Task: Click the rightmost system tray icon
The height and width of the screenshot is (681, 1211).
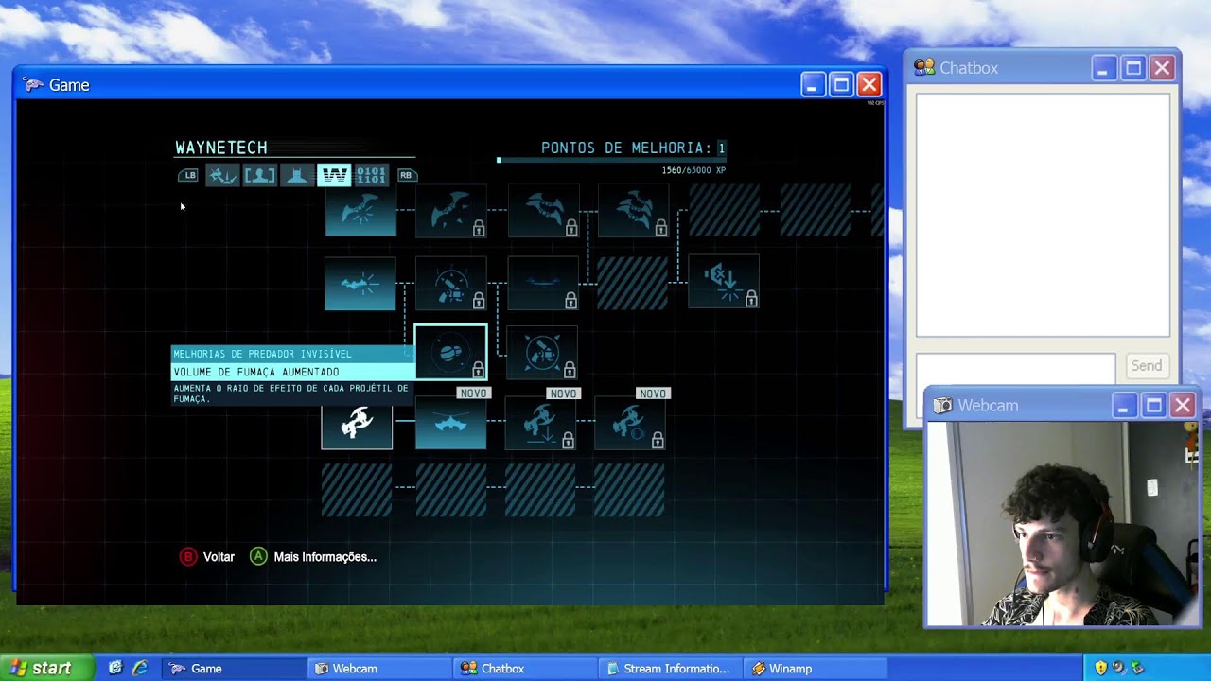Action: point(1138,668)
